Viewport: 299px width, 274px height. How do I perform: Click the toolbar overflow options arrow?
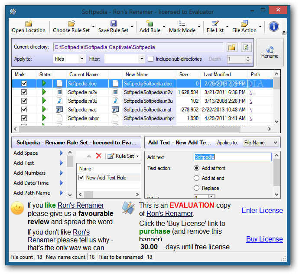pyautogui.click(x=284, y=33)
